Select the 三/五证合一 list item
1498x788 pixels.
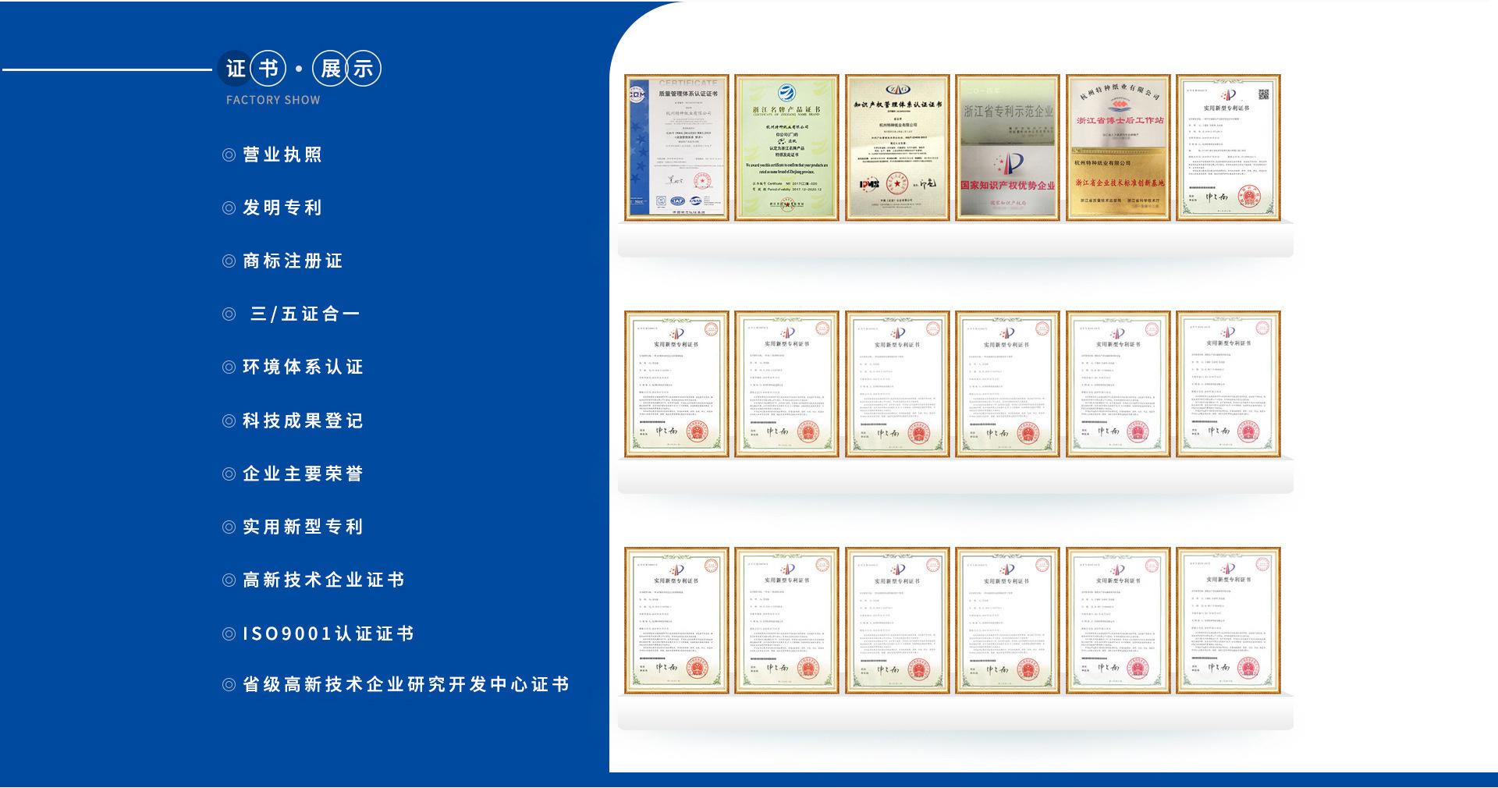304,314
